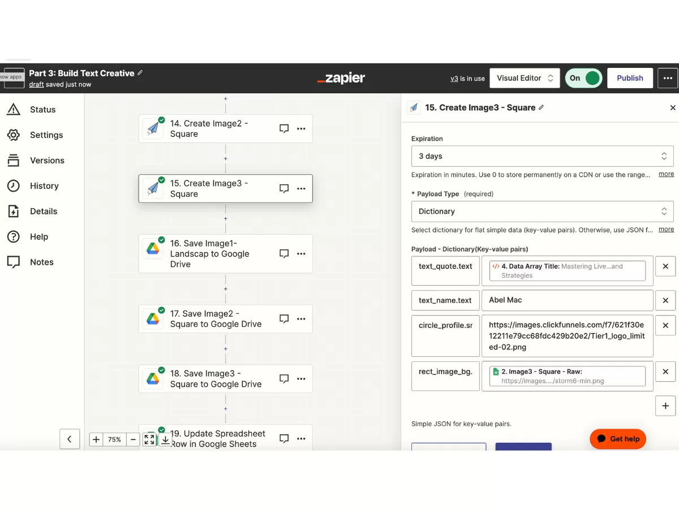The width and height of the screenshot is (679, 509).
Task: Click the pencil icon beside the Zap title
Action: [x=140, y=73]
